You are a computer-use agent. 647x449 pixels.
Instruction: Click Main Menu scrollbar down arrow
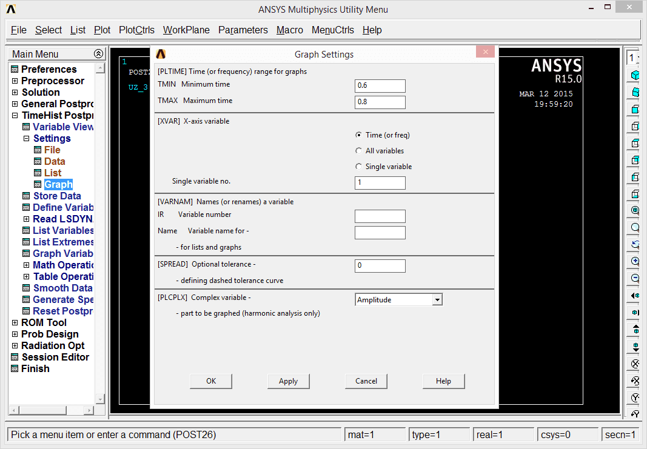coord(100,399)
